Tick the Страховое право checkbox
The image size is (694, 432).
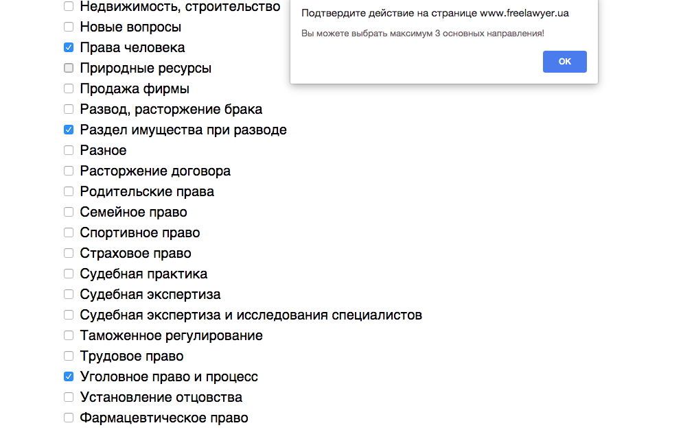69,253
